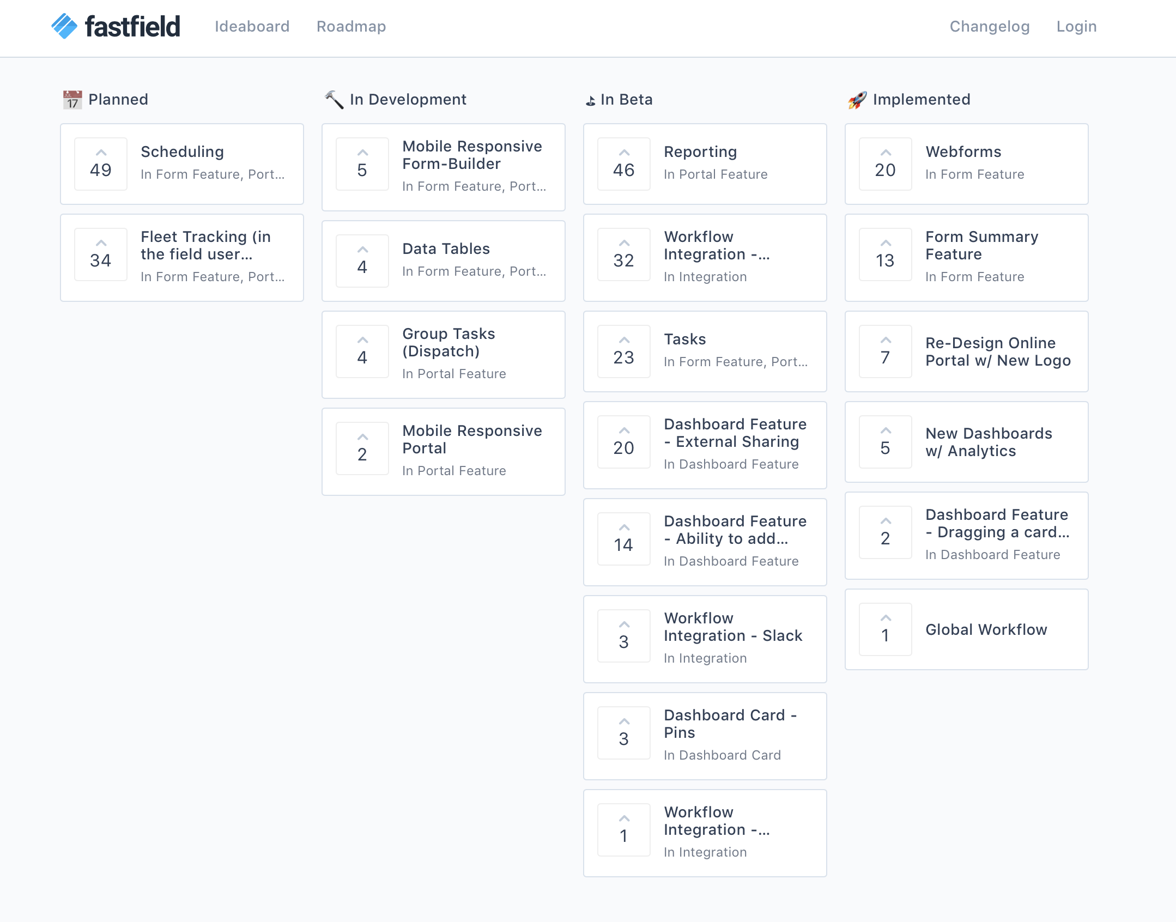The image size is (1176, 922).
Task: Click the fastfield logo icon
Action: [x=65, y=26]
